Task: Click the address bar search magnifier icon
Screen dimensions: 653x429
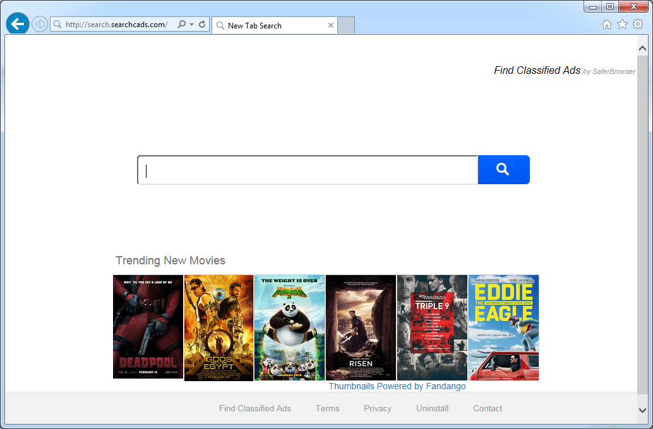Action: click(182, 24)
